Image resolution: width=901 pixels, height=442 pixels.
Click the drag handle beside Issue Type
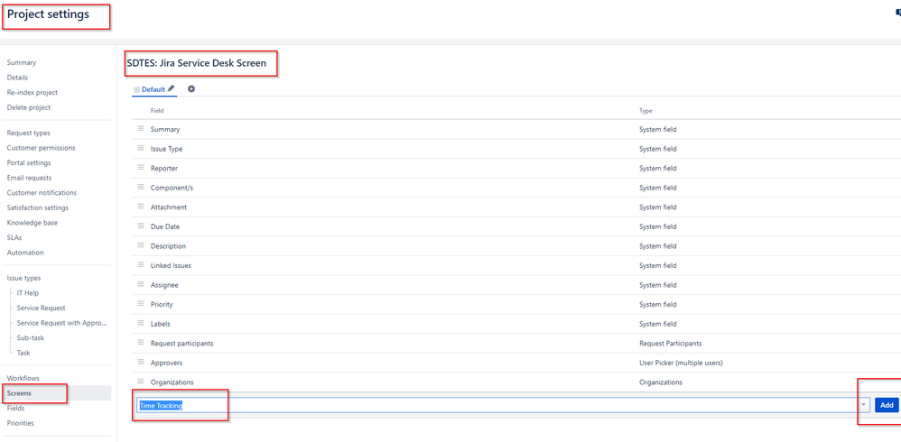pyautogui.click(x=141, y=148)
